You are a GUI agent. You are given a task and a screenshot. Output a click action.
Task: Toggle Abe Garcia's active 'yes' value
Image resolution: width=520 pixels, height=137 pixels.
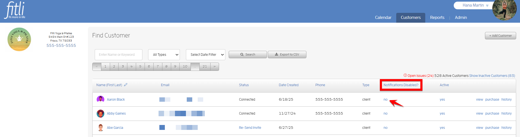(442, 128)
